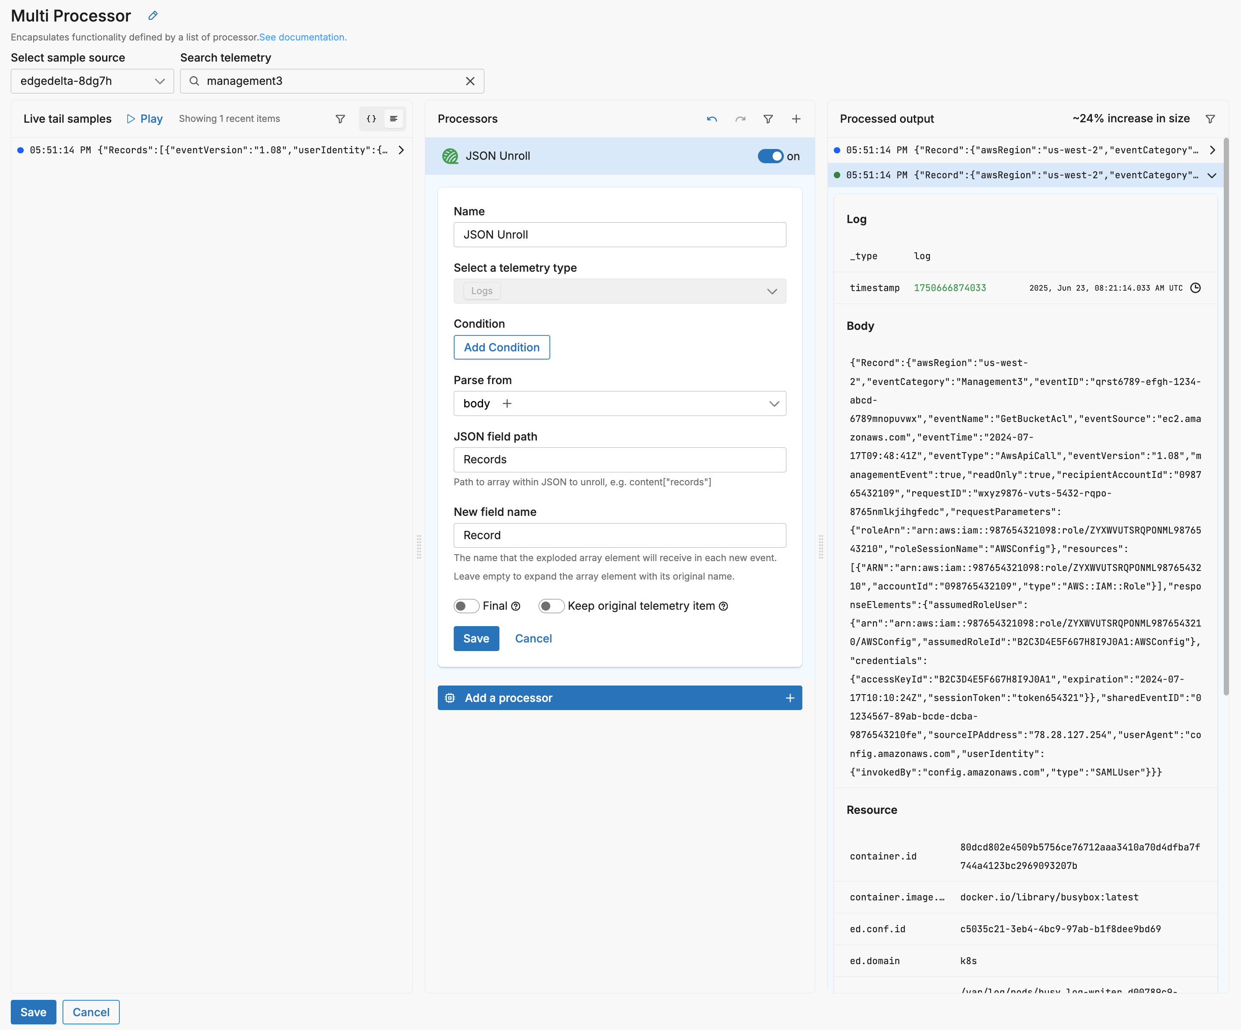This screenshot has height=1030, width=1241.
Task: Open the sample source dropdown edgedelta-8dg7h
Action: [92, 81]
